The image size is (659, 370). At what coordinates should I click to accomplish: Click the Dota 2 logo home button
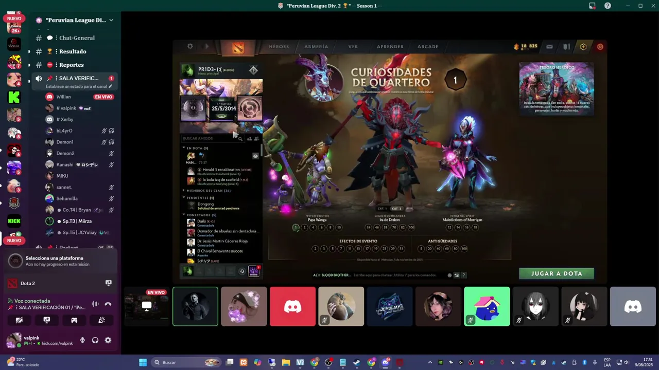pos(237,47)
